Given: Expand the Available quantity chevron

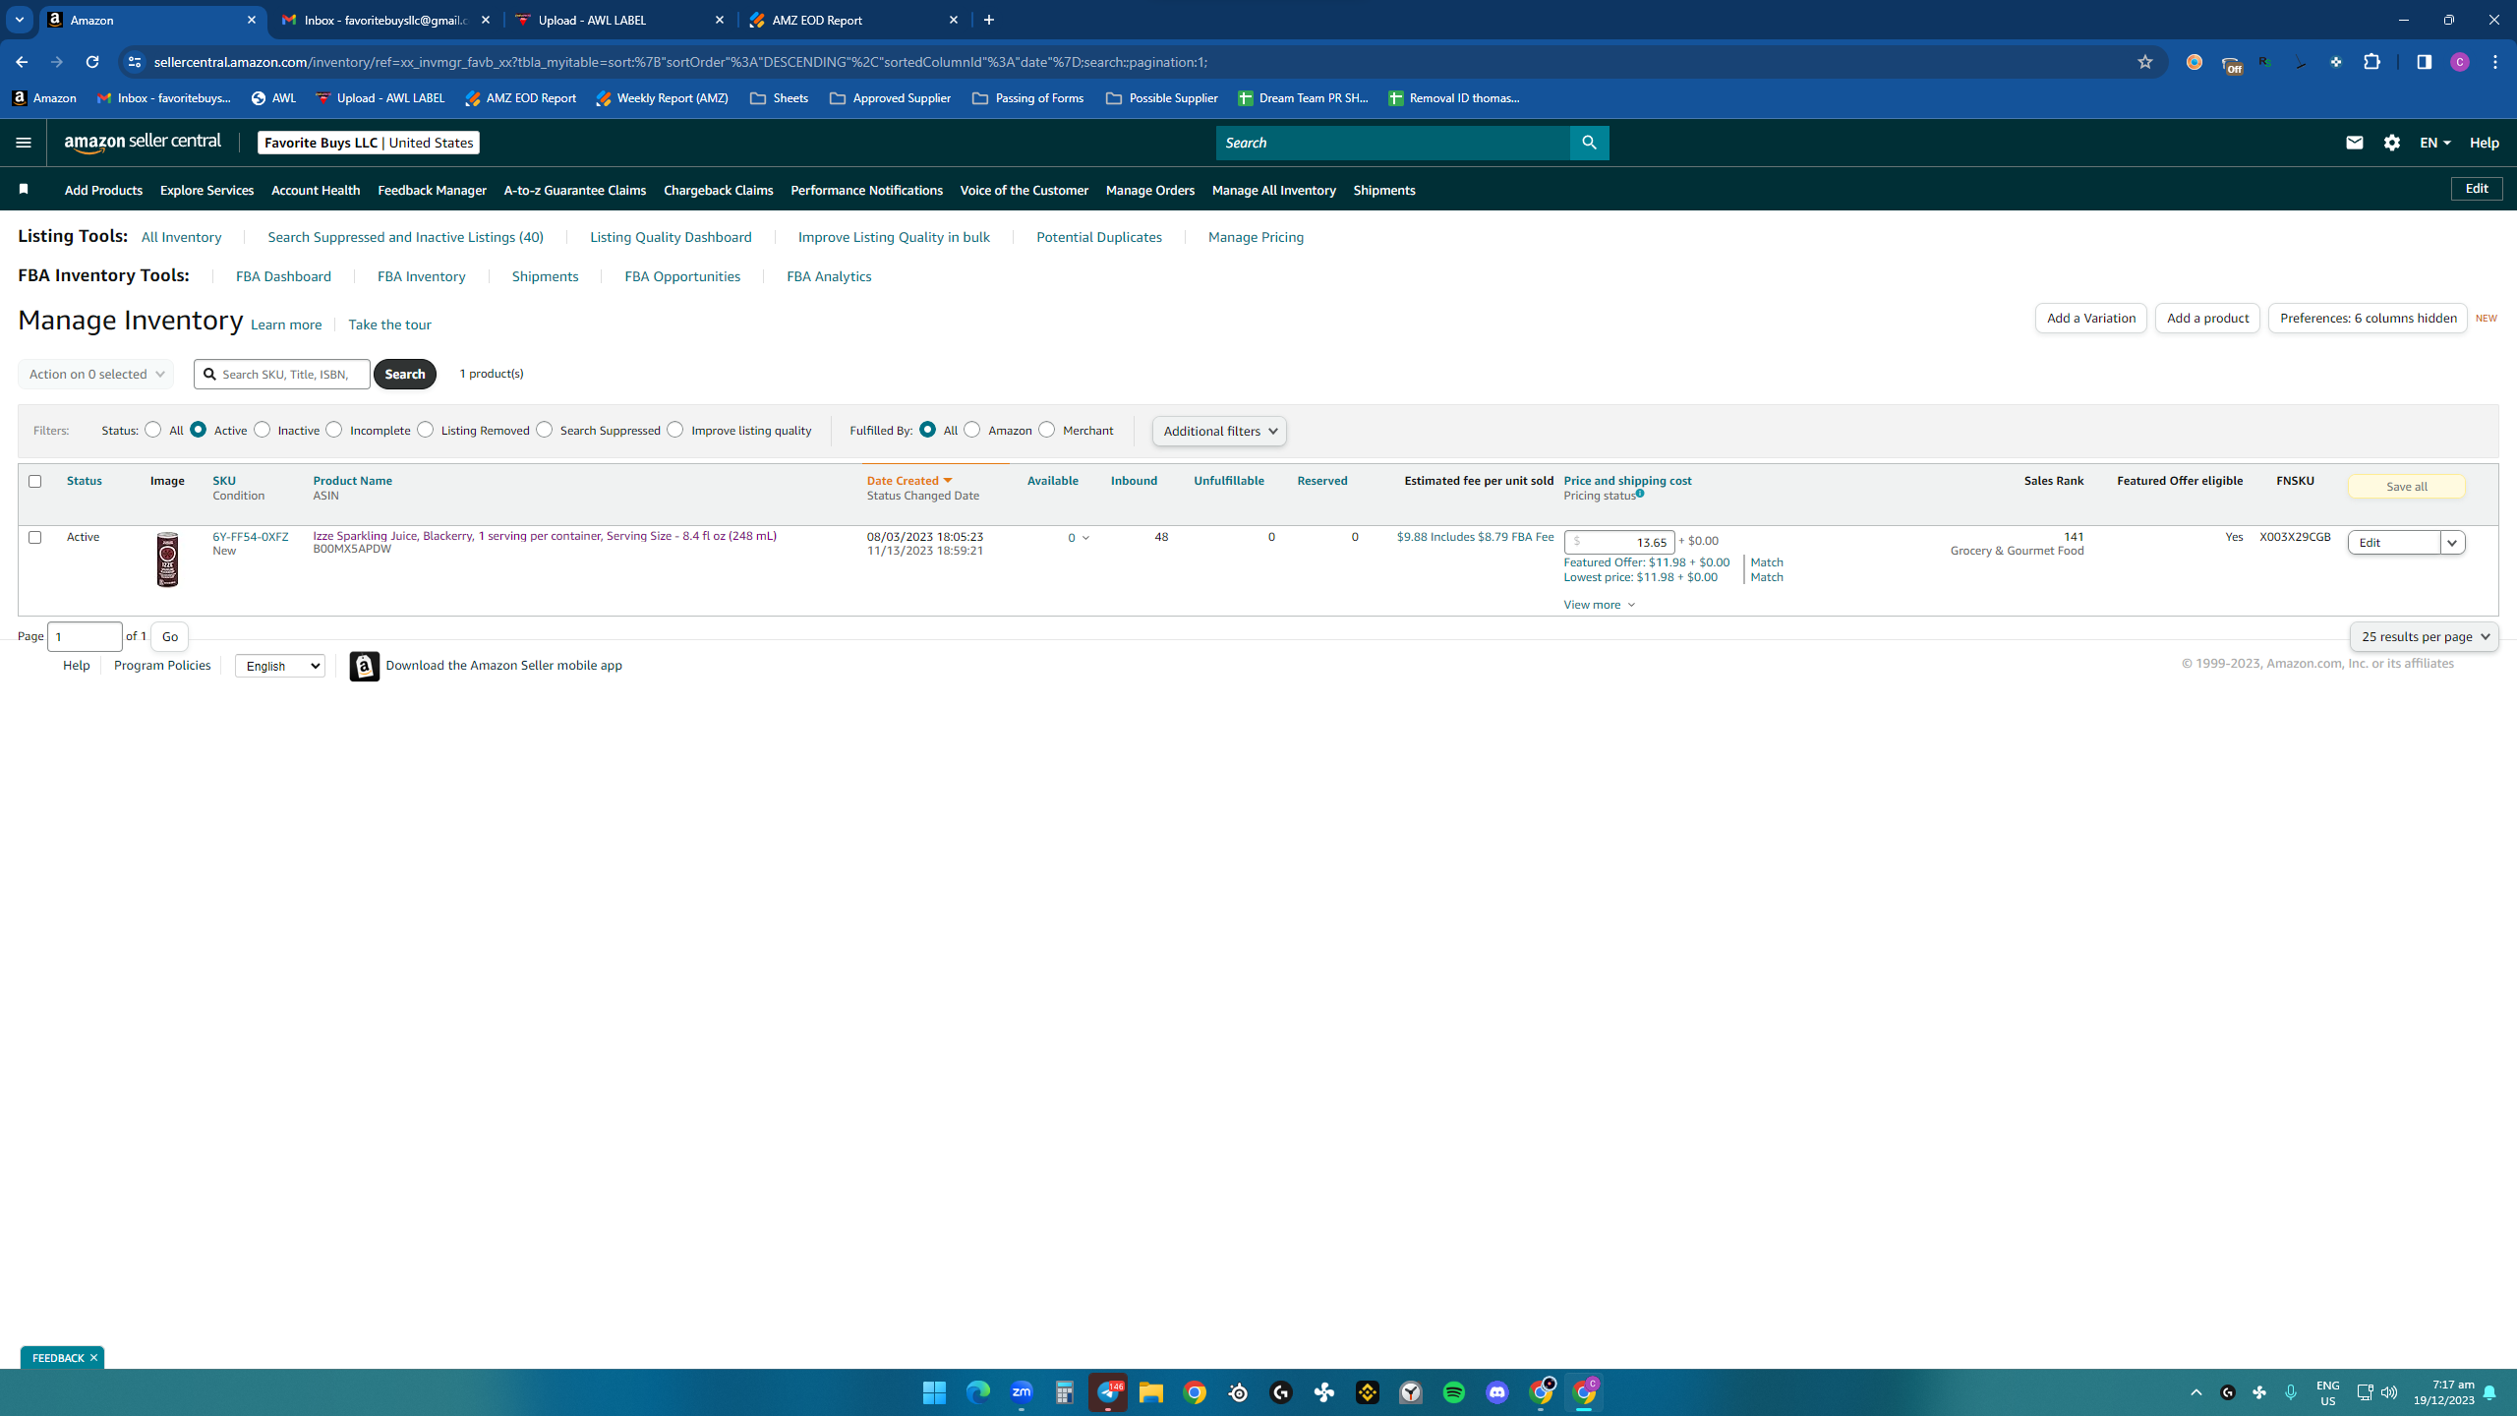Looking at the screenshot, I should 1085,538.
